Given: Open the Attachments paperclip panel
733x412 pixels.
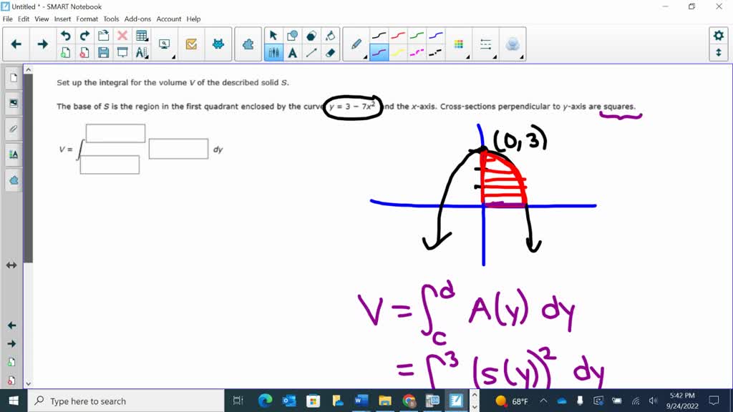Looking at the screenshot, I should [x=13, y=129].
